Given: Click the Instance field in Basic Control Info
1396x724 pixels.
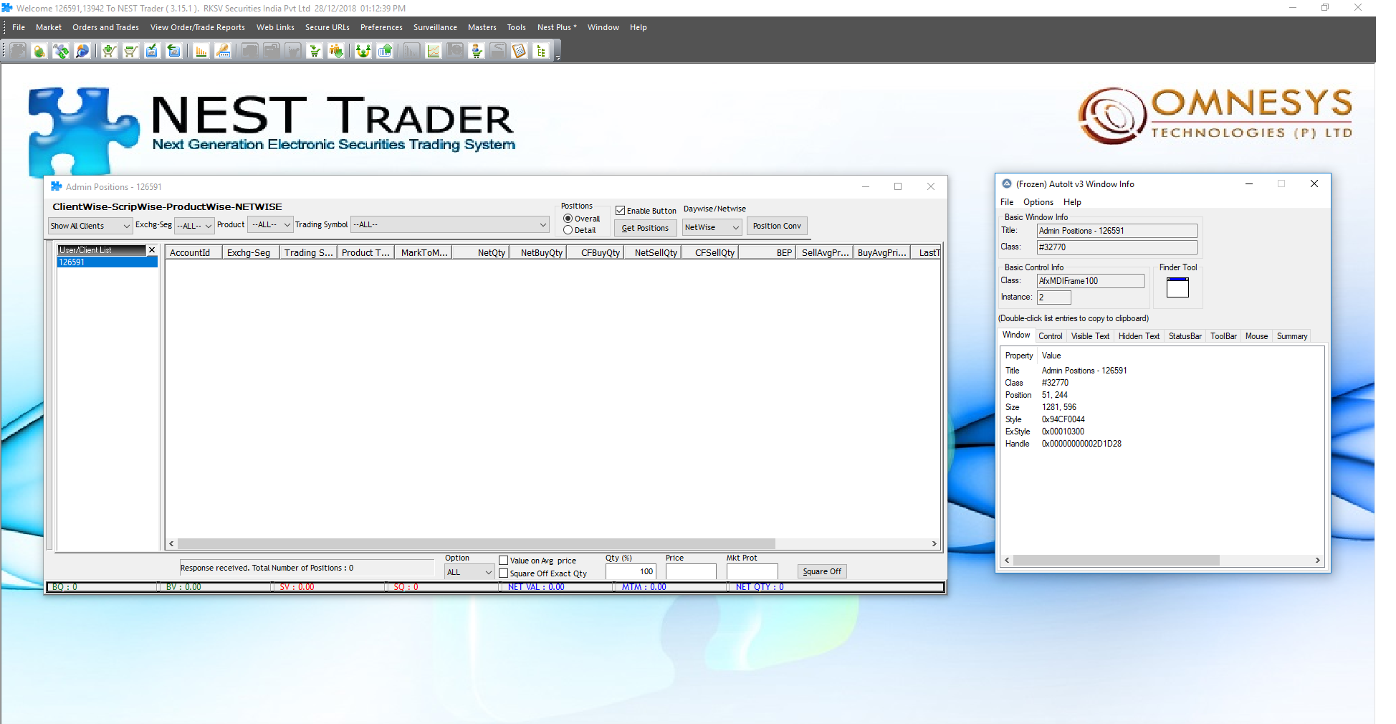Looking at the screenshot, I should (1054, 297).
